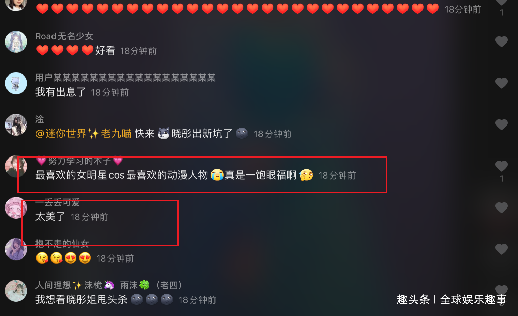518x316 pixels.
Task: Open Road无名少女's profile avatar
Action: pos(16,42)
